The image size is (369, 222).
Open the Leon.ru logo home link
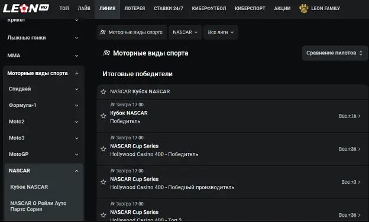pos(26,8)
